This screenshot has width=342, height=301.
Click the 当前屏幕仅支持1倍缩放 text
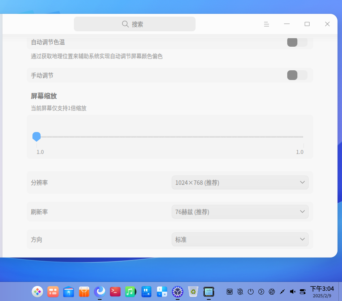[59, 108]
